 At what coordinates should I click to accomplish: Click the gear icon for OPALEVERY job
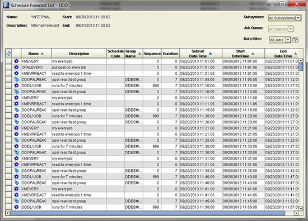(x=16, y=68)
